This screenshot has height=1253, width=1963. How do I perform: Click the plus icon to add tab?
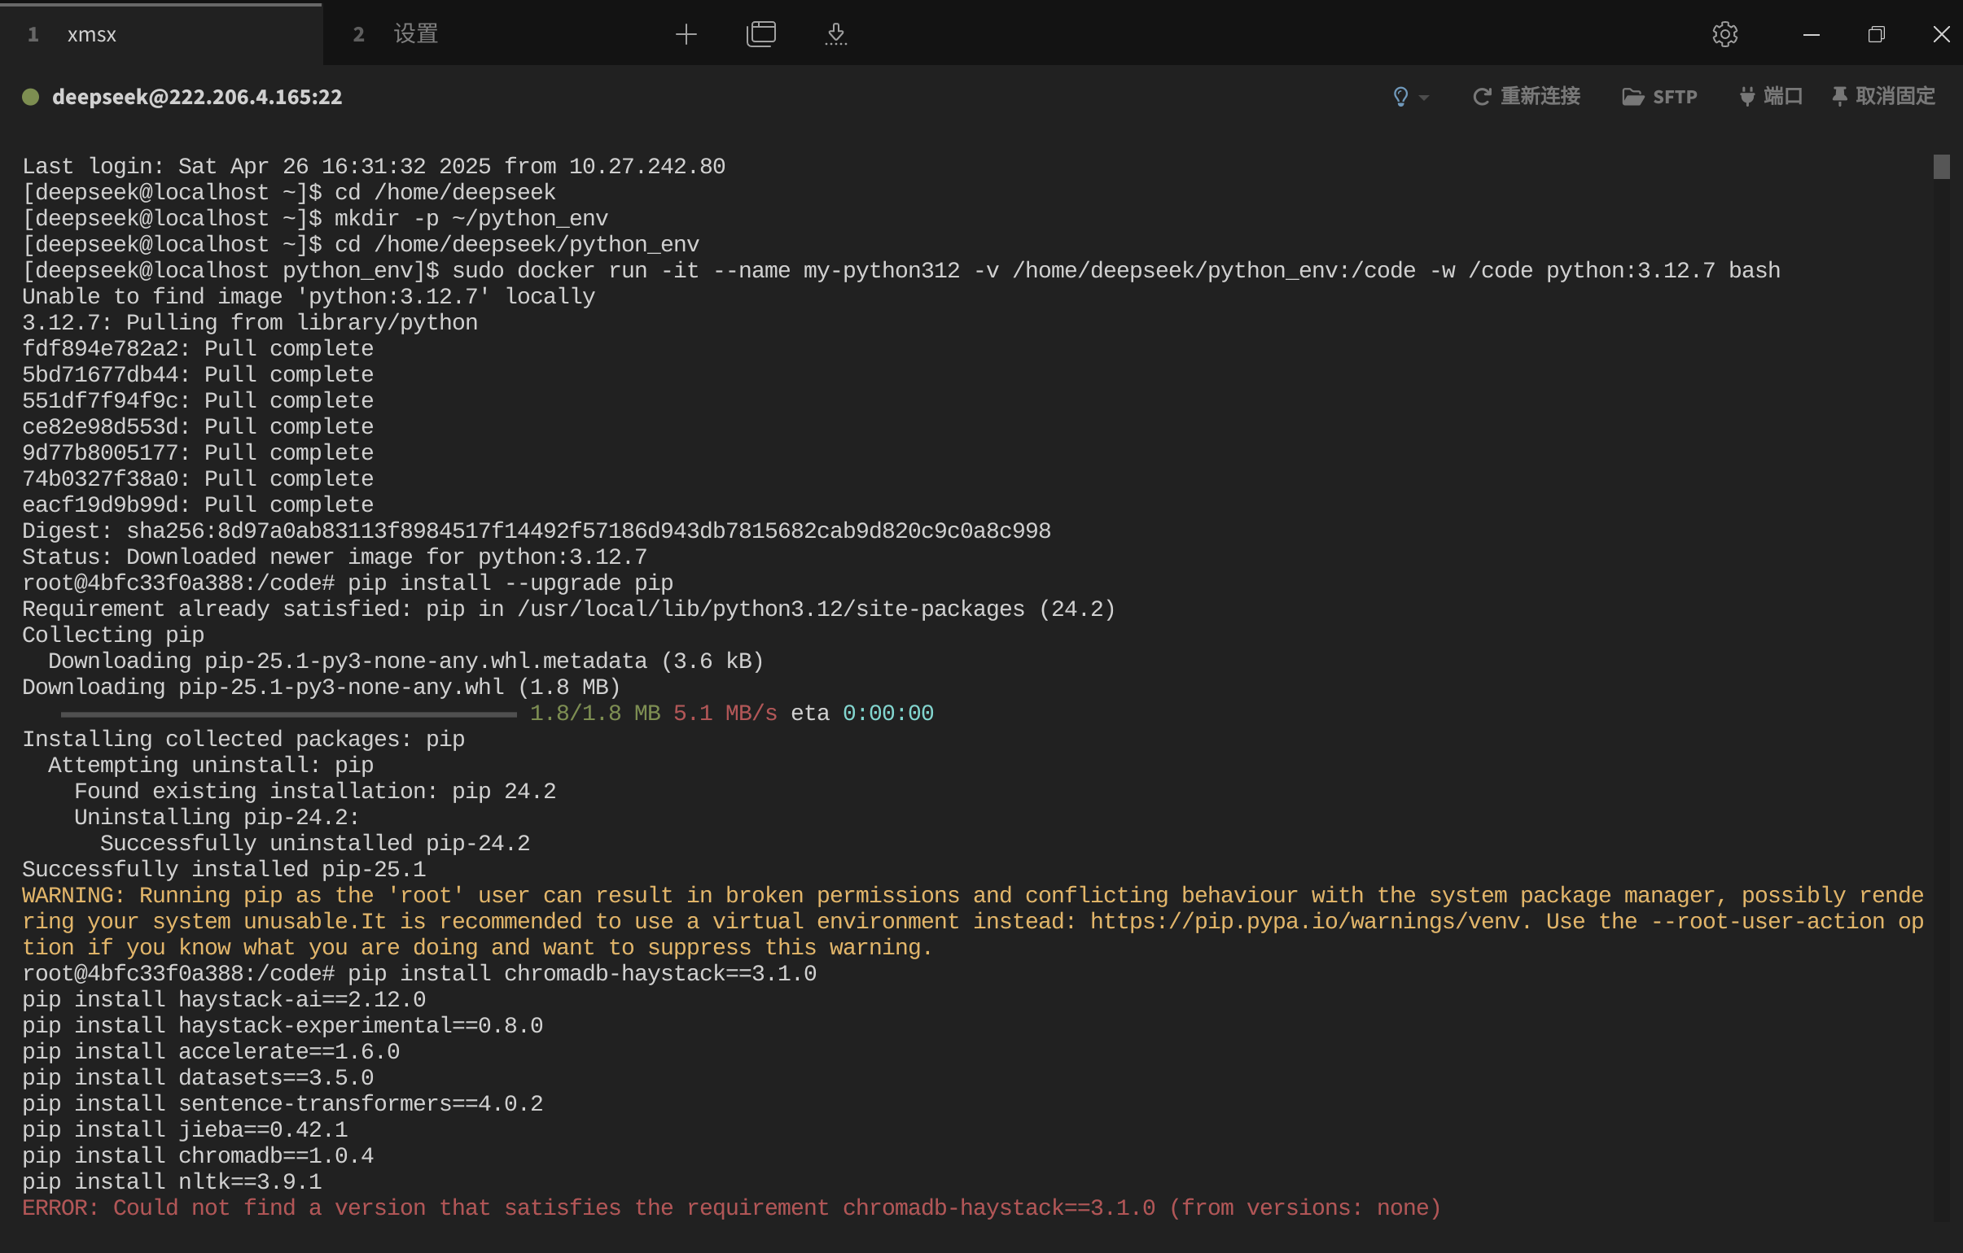686,34
